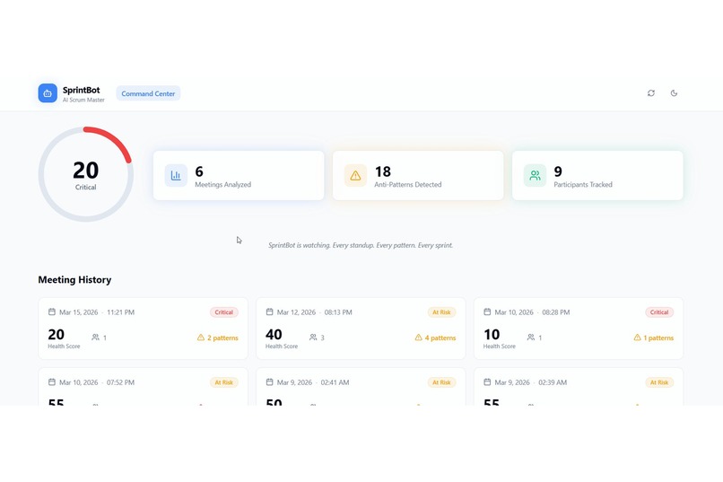Click the calendar icon on Mar 15 card
This screenshot has width=723, height=482.
[x=52, y=311]
